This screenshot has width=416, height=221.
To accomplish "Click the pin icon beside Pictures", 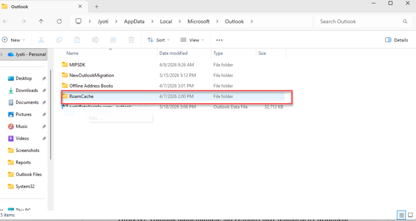I will click(x=44, y=114).
